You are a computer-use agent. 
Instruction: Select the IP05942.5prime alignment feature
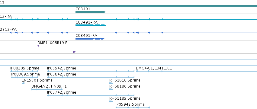click(x=133, y=107)
